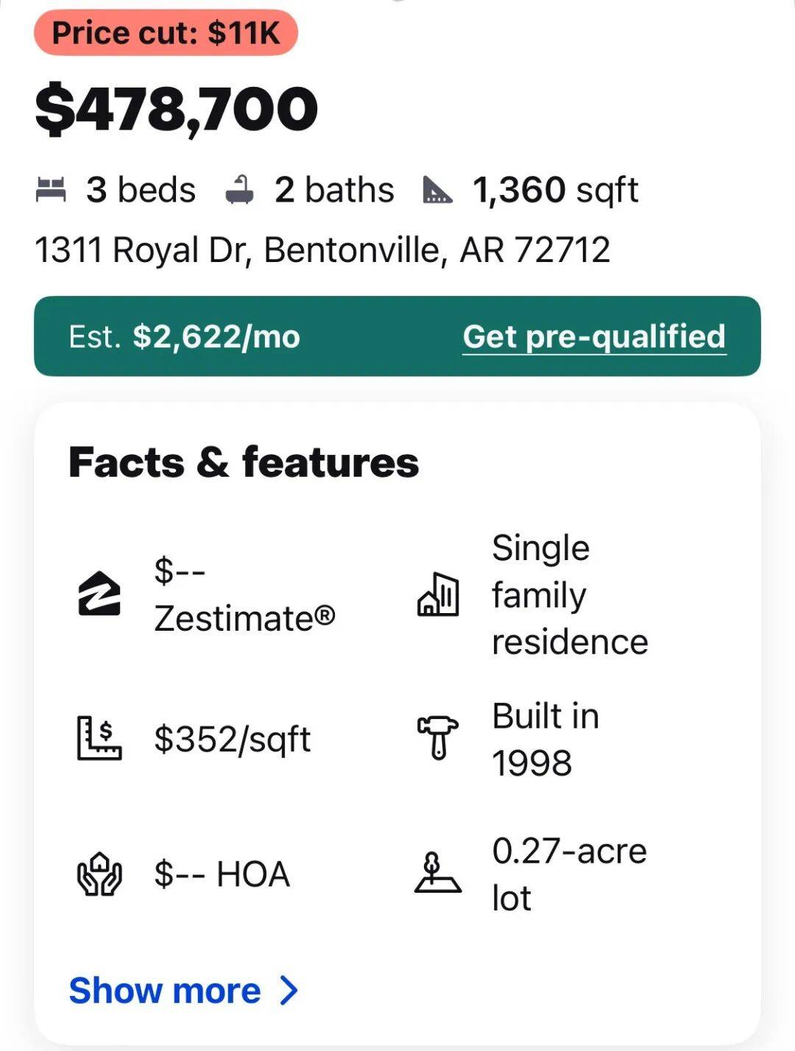The image size is (795, 1051).
Task: Click the Est. $2,622/mo payment estimate
Action: [x=184, y=336]
